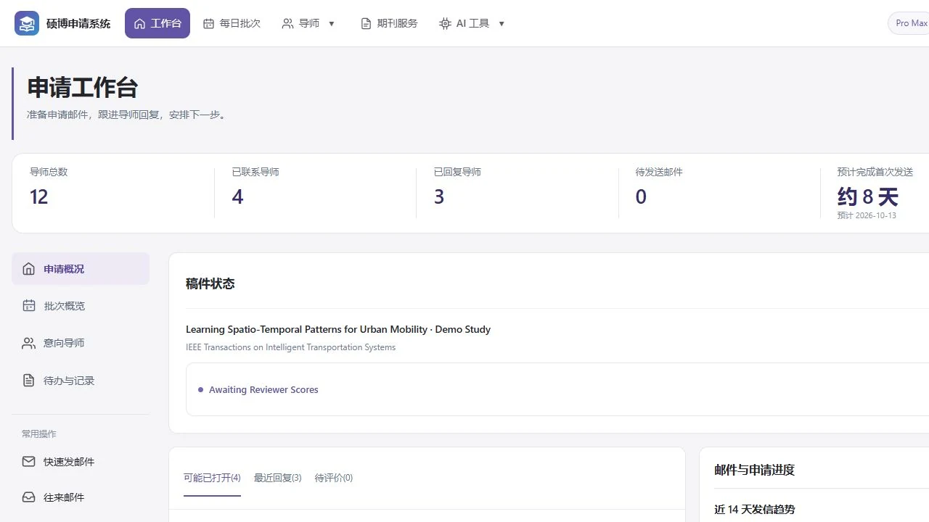Click the people icon beside 导师 in the top bar

(287, 24)
